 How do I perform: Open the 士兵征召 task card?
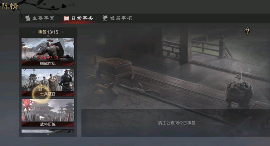(48, 82)
